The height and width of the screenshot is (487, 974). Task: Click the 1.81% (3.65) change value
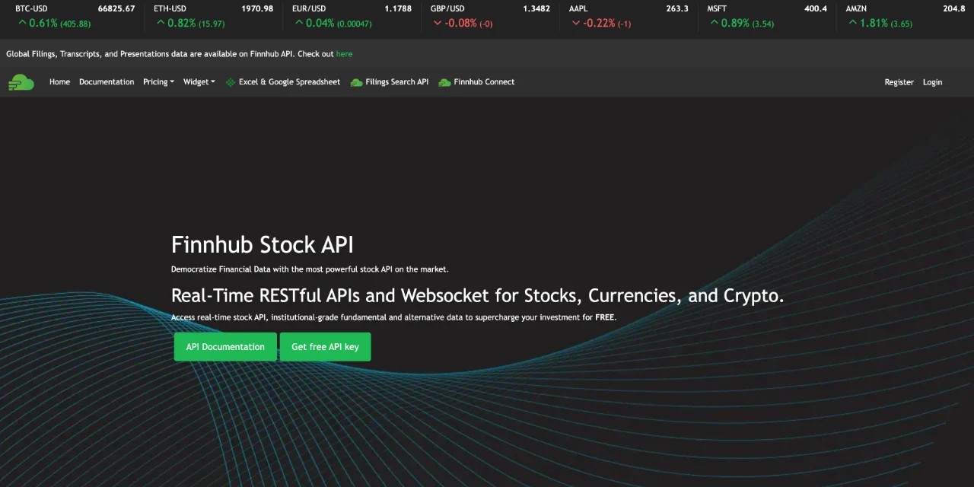[886, 24]
